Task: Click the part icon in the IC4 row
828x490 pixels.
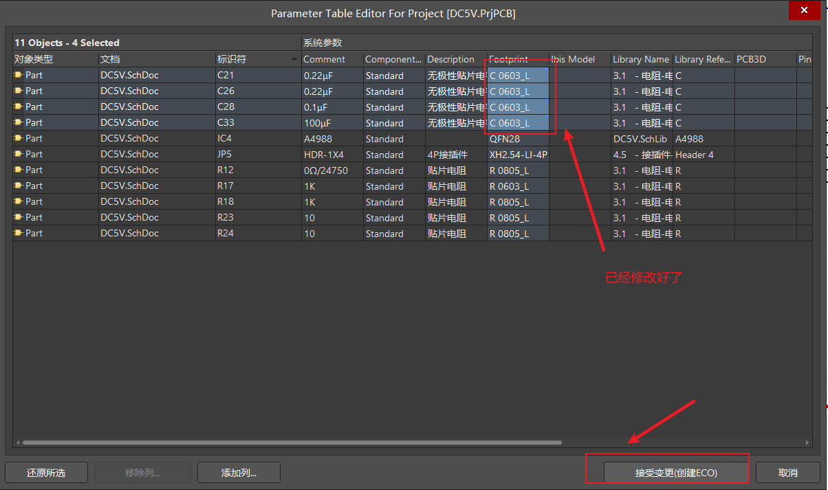Action: [19, 138]
